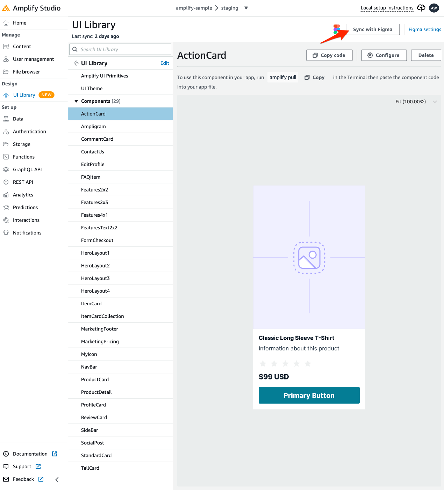
Task: Open Figma settings link
Action: coord(425,29)
